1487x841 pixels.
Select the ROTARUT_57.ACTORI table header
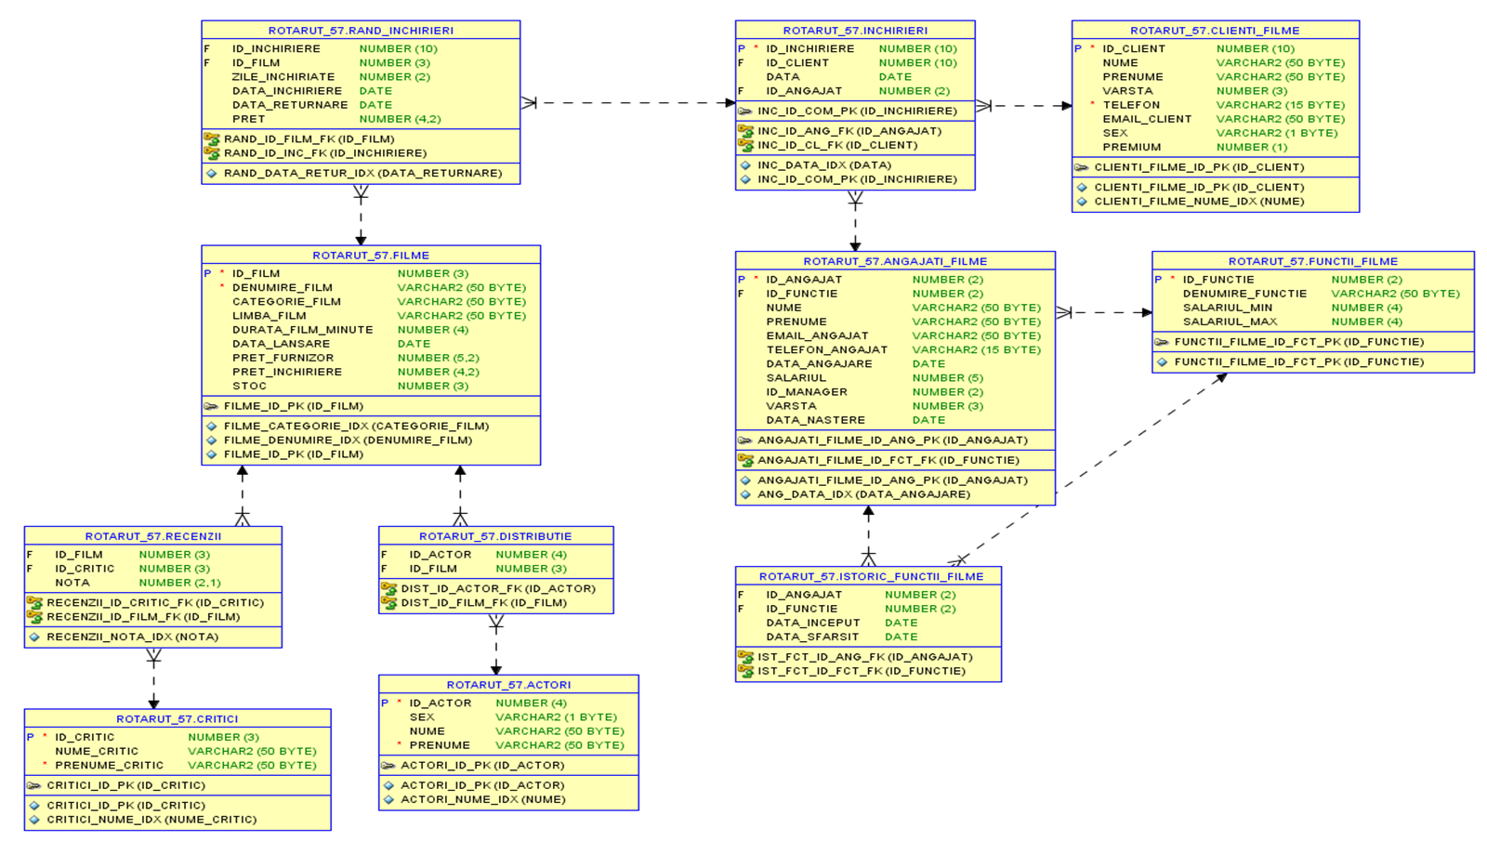507,684
